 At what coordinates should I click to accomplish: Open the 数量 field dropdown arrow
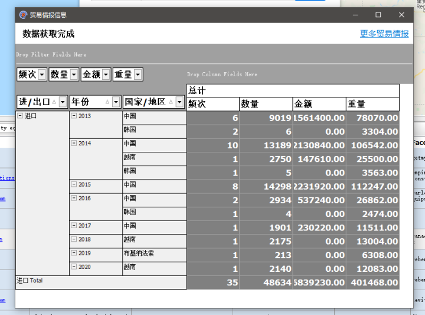click(74, 74)
